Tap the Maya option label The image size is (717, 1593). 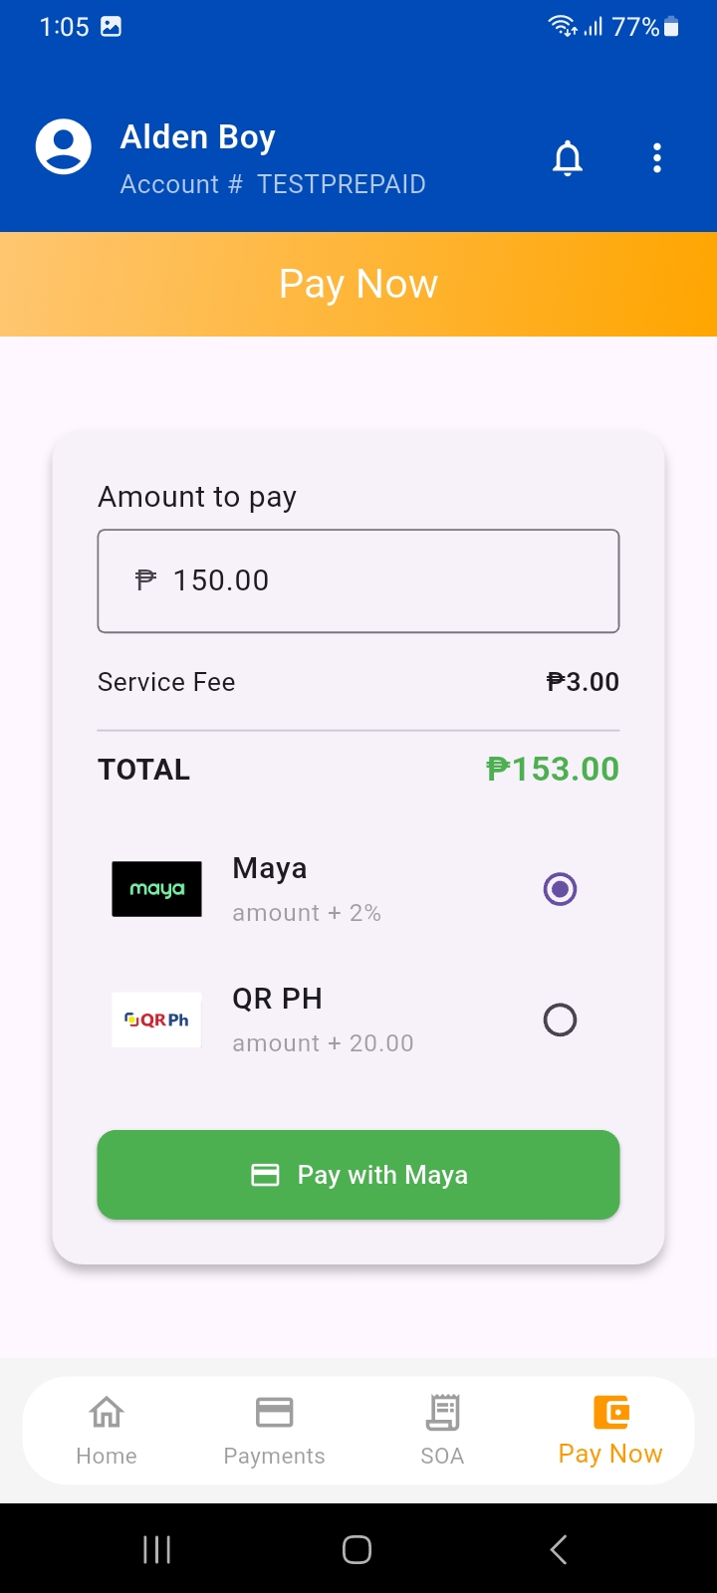point(270,868)
